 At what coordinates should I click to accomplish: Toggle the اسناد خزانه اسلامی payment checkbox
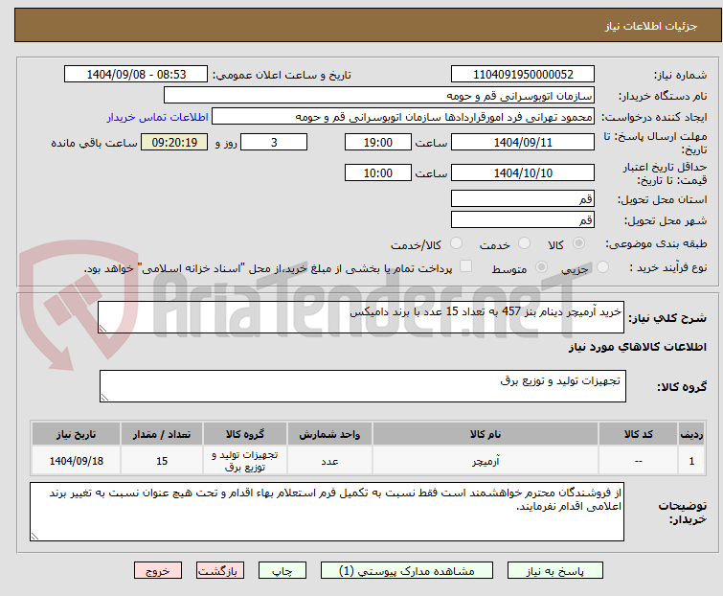tap(466, 266)
